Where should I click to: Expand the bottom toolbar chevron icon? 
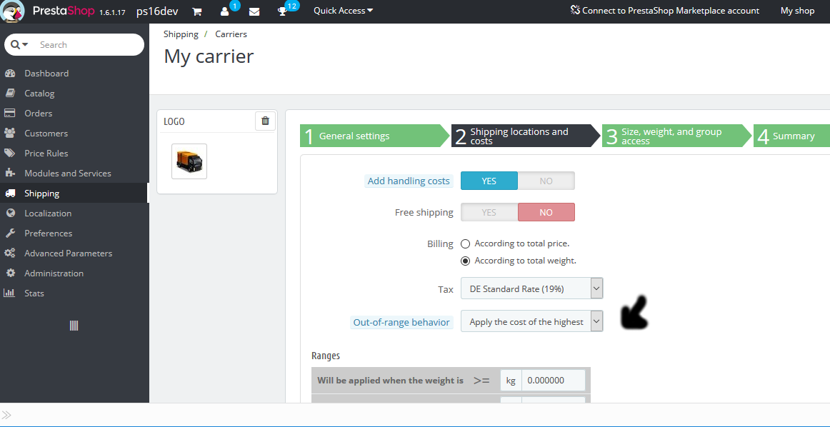pyautogui.click(x=7, y=415)
